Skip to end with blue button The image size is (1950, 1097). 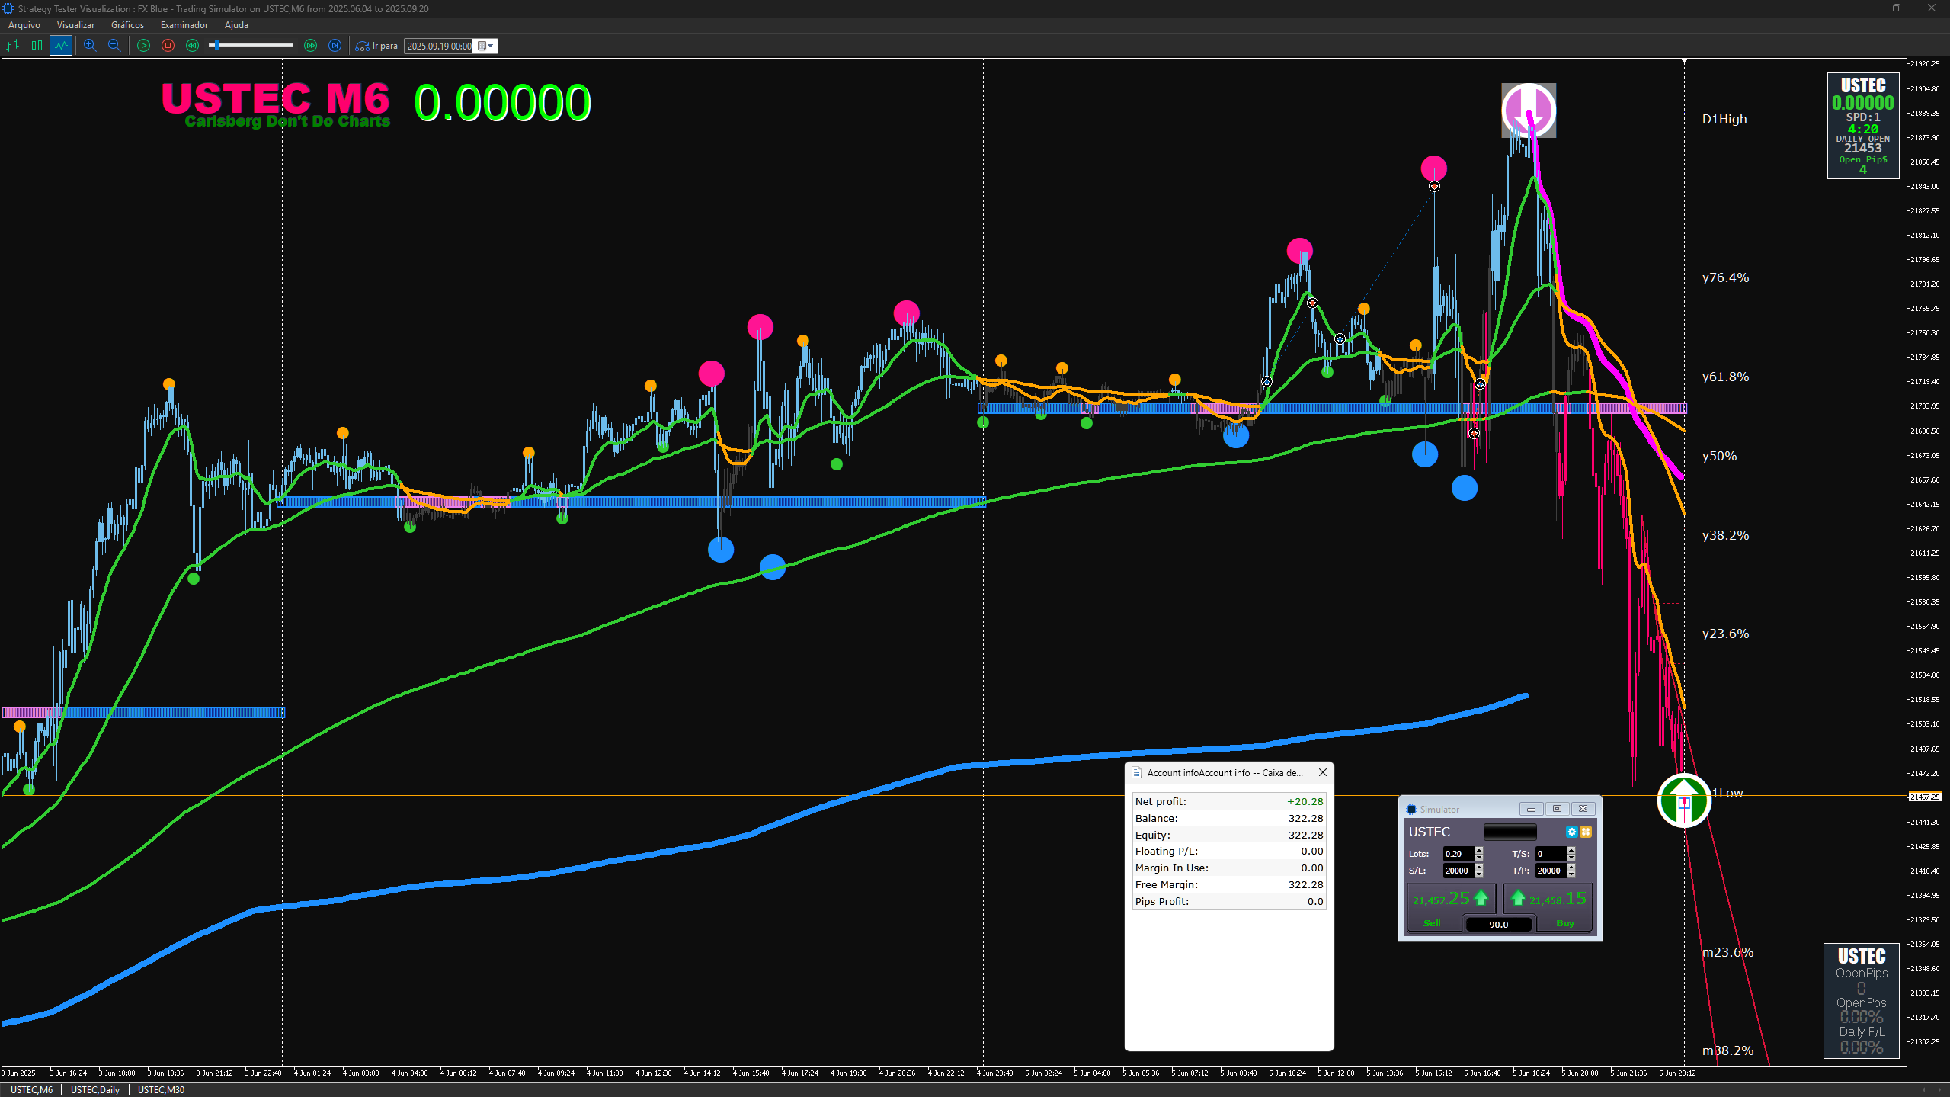pos(335,46)
